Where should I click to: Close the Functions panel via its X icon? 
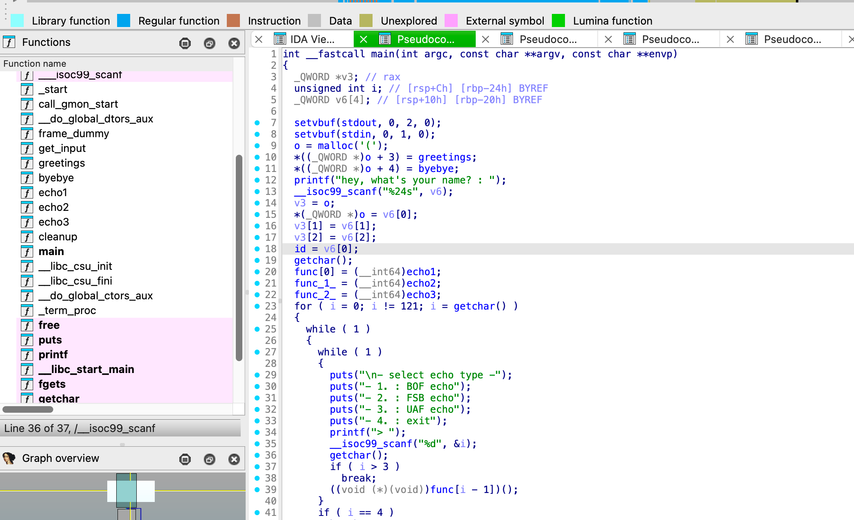coord(234,43)
